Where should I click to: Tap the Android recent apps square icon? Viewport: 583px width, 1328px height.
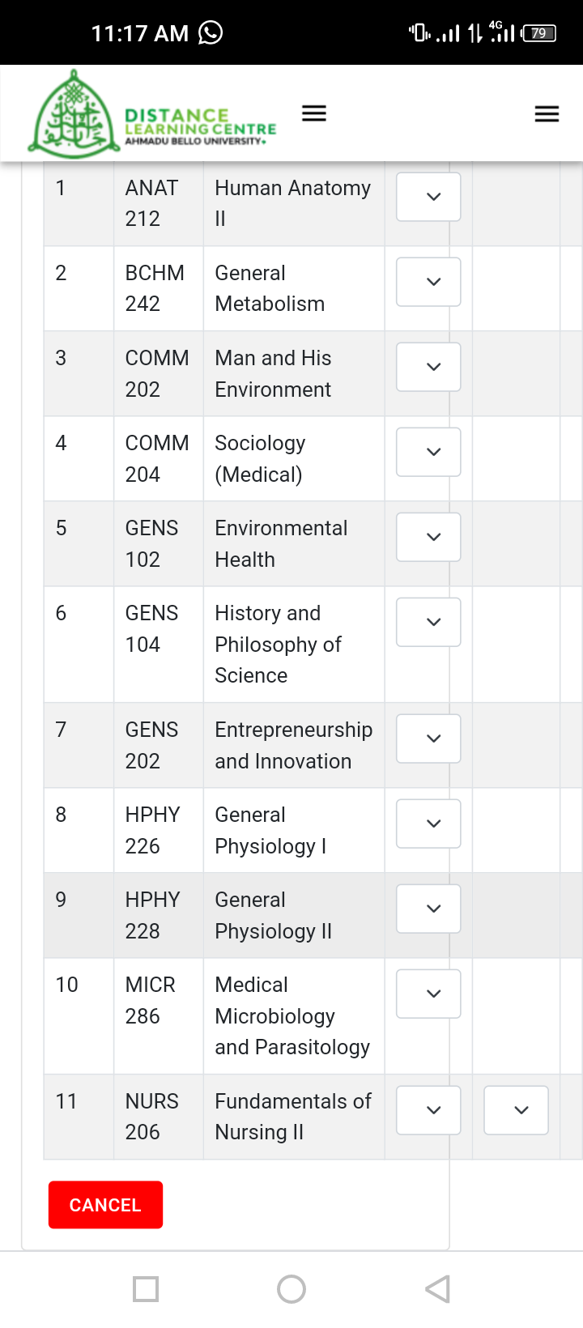coord(146,1289)
